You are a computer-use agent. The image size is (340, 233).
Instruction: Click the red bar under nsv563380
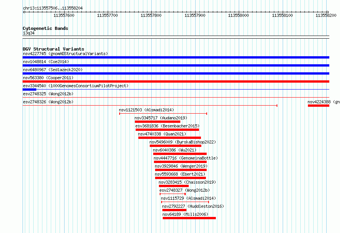176,81
